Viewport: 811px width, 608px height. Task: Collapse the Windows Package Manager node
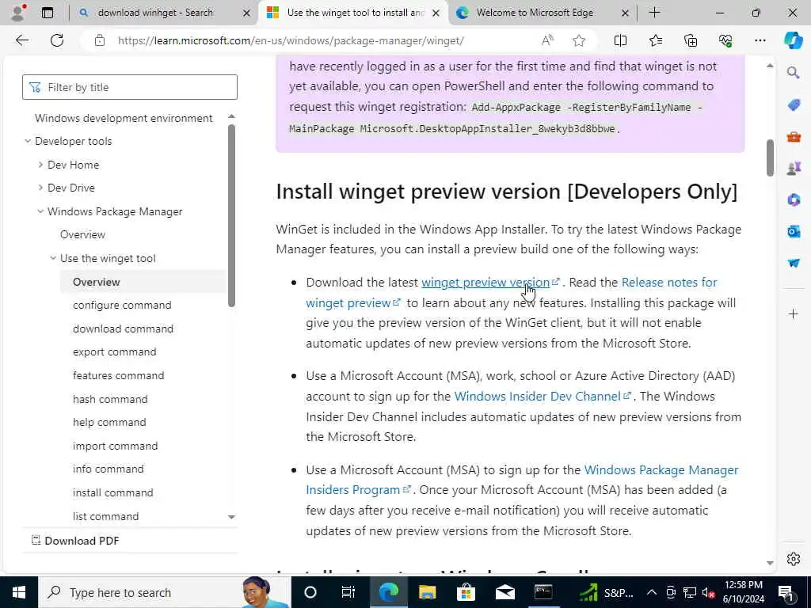click(x=40, y=211)
